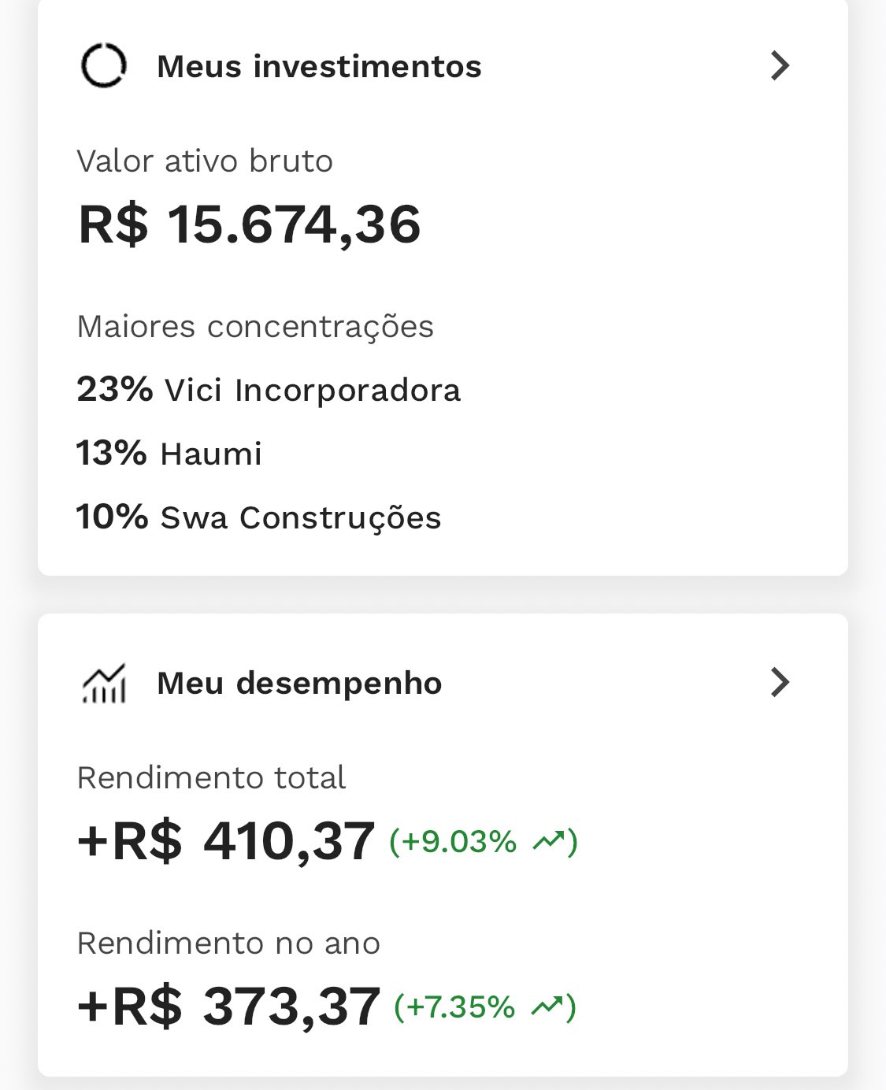The width and height of the screenshot is (886, 1090).
Task: Open the Meu desempenho section title
Action: click(x=299, y=683)
